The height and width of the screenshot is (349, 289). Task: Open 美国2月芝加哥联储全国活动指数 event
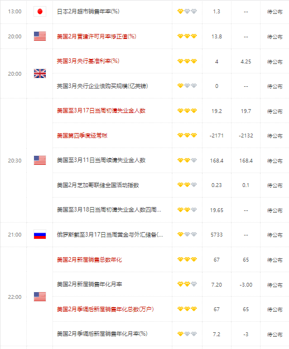pos(98,185)
